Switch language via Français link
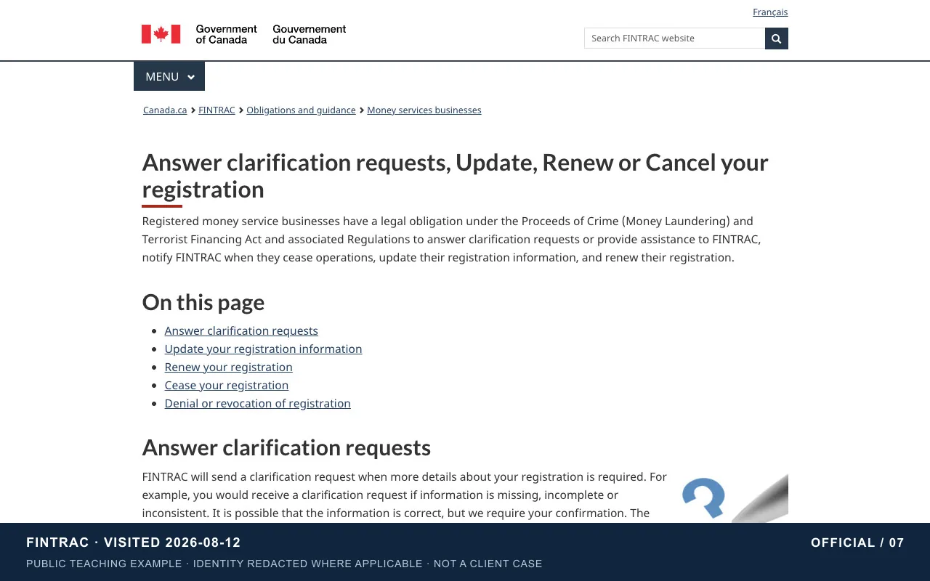Image resolution: width=930 pixels, height=581 pixels. 770,12
